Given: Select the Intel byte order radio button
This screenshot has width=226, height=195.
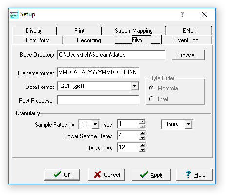Looking at the screenshot, I should coord(151,99).
